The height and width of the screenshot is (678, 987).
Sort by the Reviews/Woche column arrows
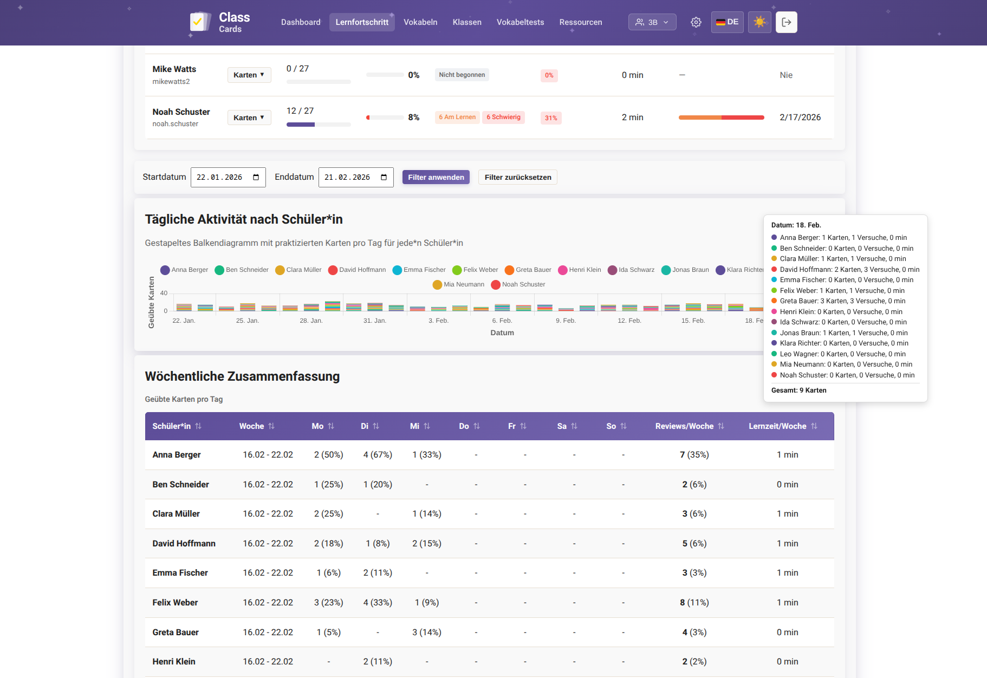(x=720, y=426)
